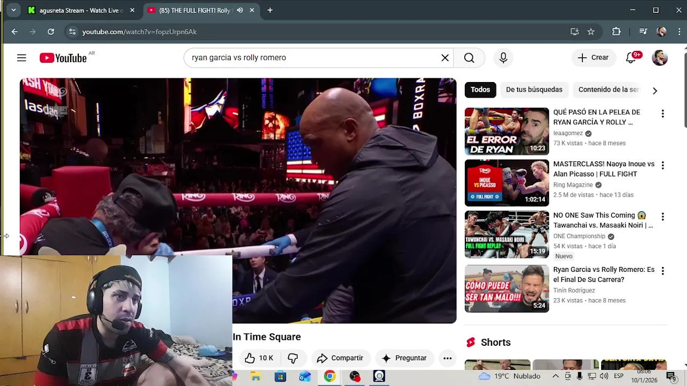Open Google Chrome taskbar icon
Viewport: 687px width, 386px height.
pos(330,376)
